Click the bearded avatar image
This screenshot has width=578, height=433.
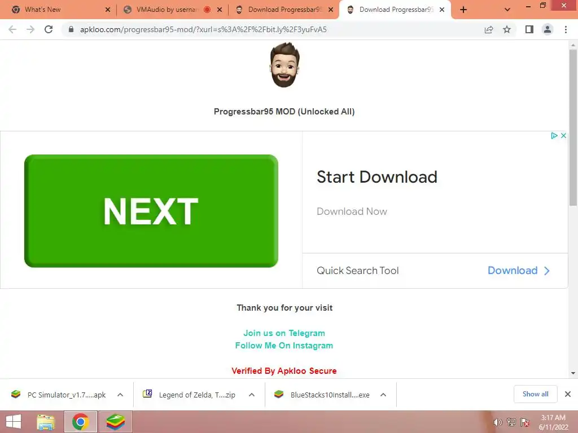point(284,65)
